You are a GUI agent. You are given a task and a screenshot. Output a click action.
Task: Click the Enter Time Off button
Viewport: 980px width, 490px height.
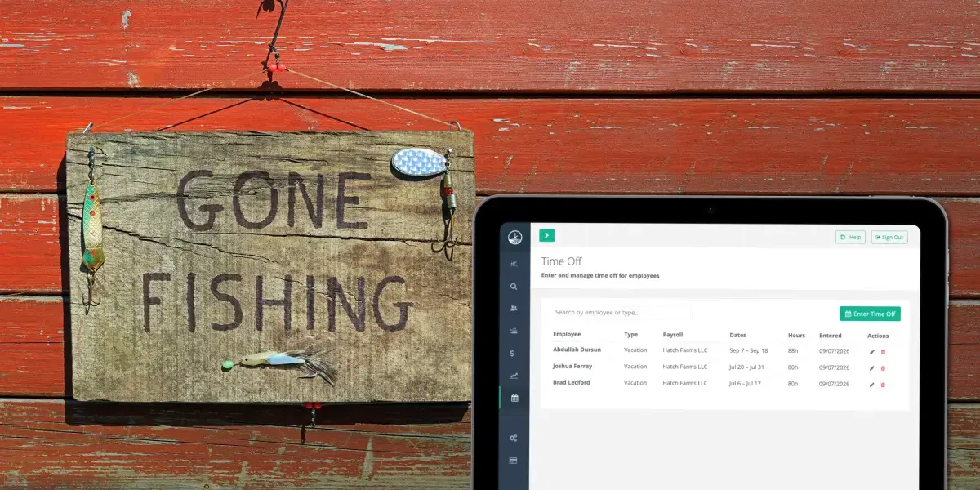(870, 314)
